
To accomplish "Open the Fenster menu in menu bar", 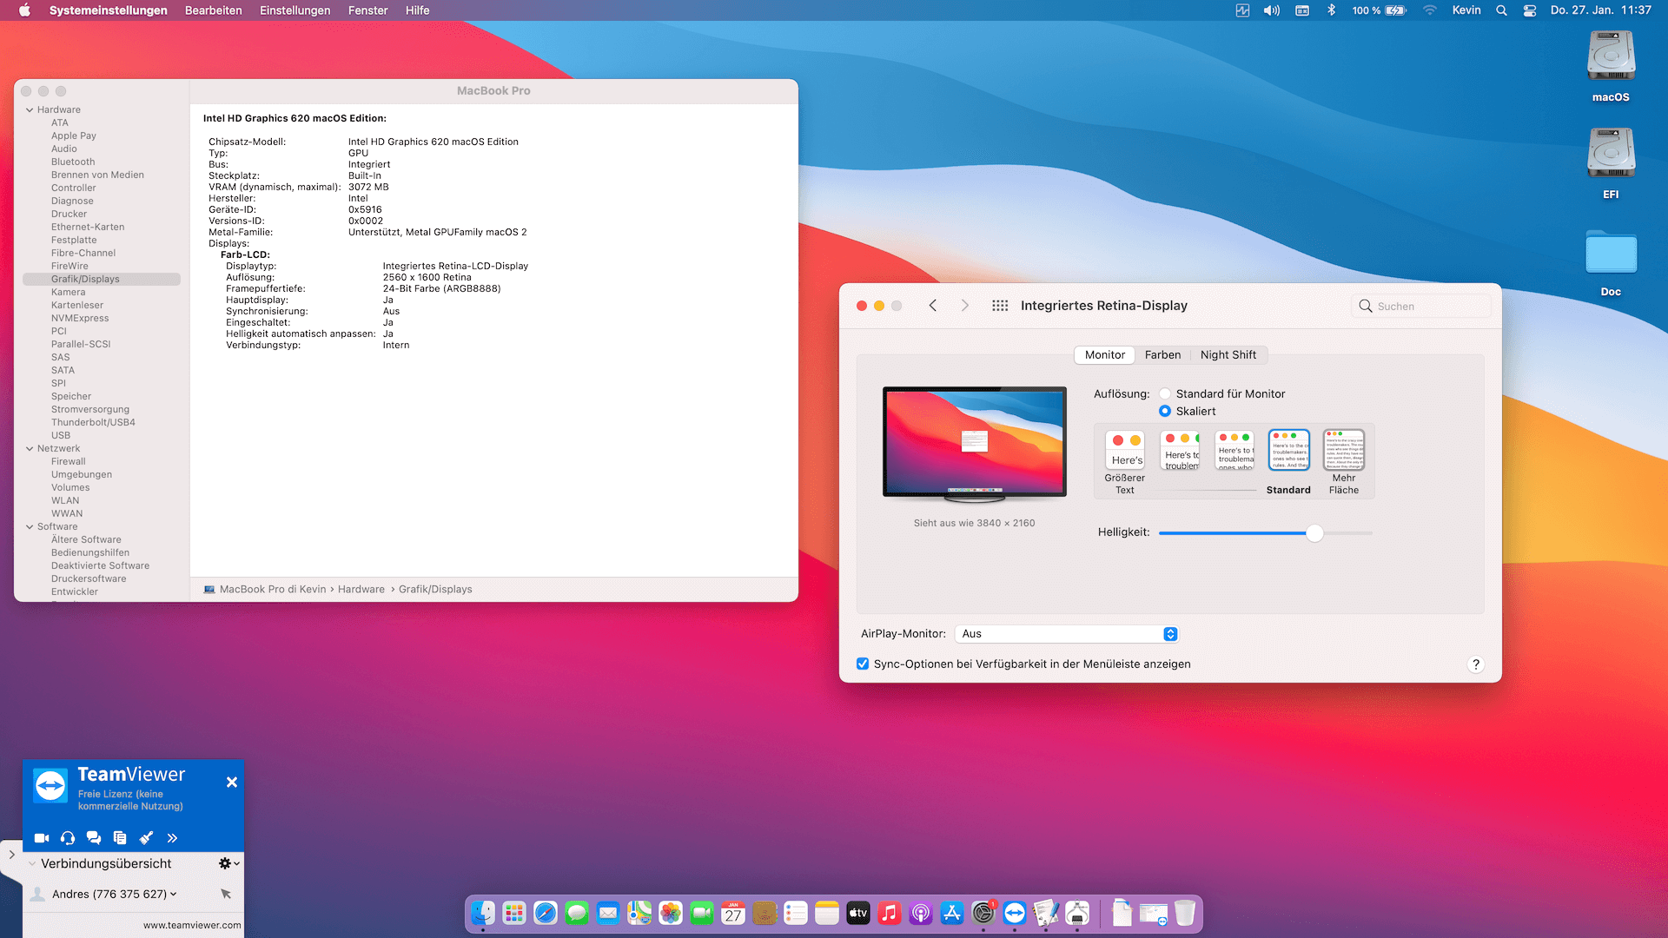I will (367, 10).
